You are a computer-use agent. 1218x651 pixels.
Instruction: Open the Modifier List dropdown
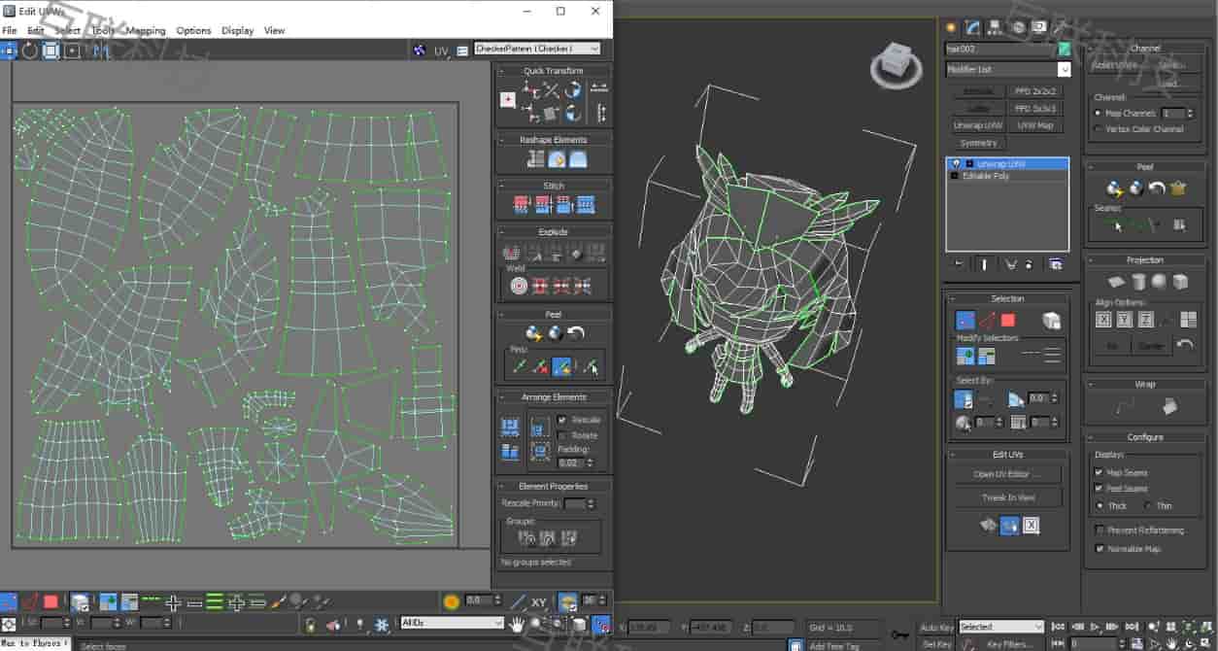click(x=1008, y=69)
